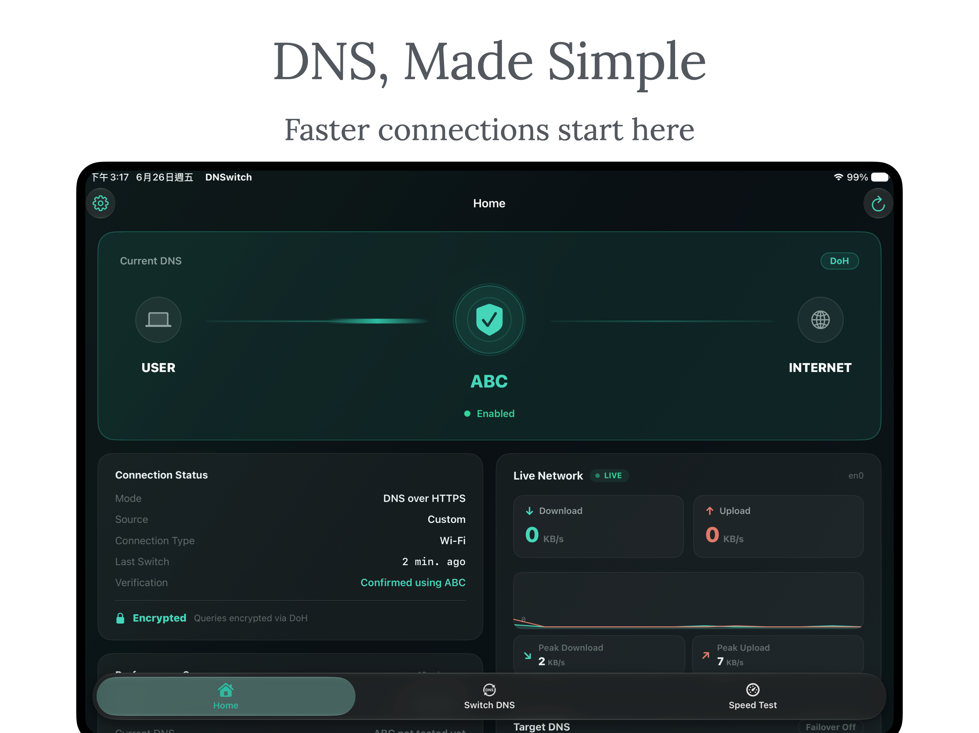Image resolution: width=979 pixels, height=733 pixels.
Task: Tap the 'Connection Status' heading
Action: point(161,475)
